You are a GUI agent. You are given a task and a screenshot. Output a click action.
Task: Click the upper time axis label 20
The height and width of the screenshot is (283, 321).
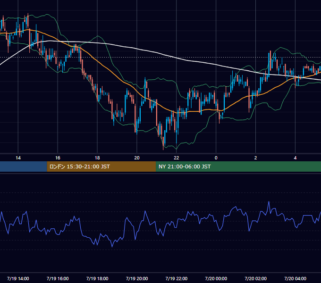(x=137, y=158)
